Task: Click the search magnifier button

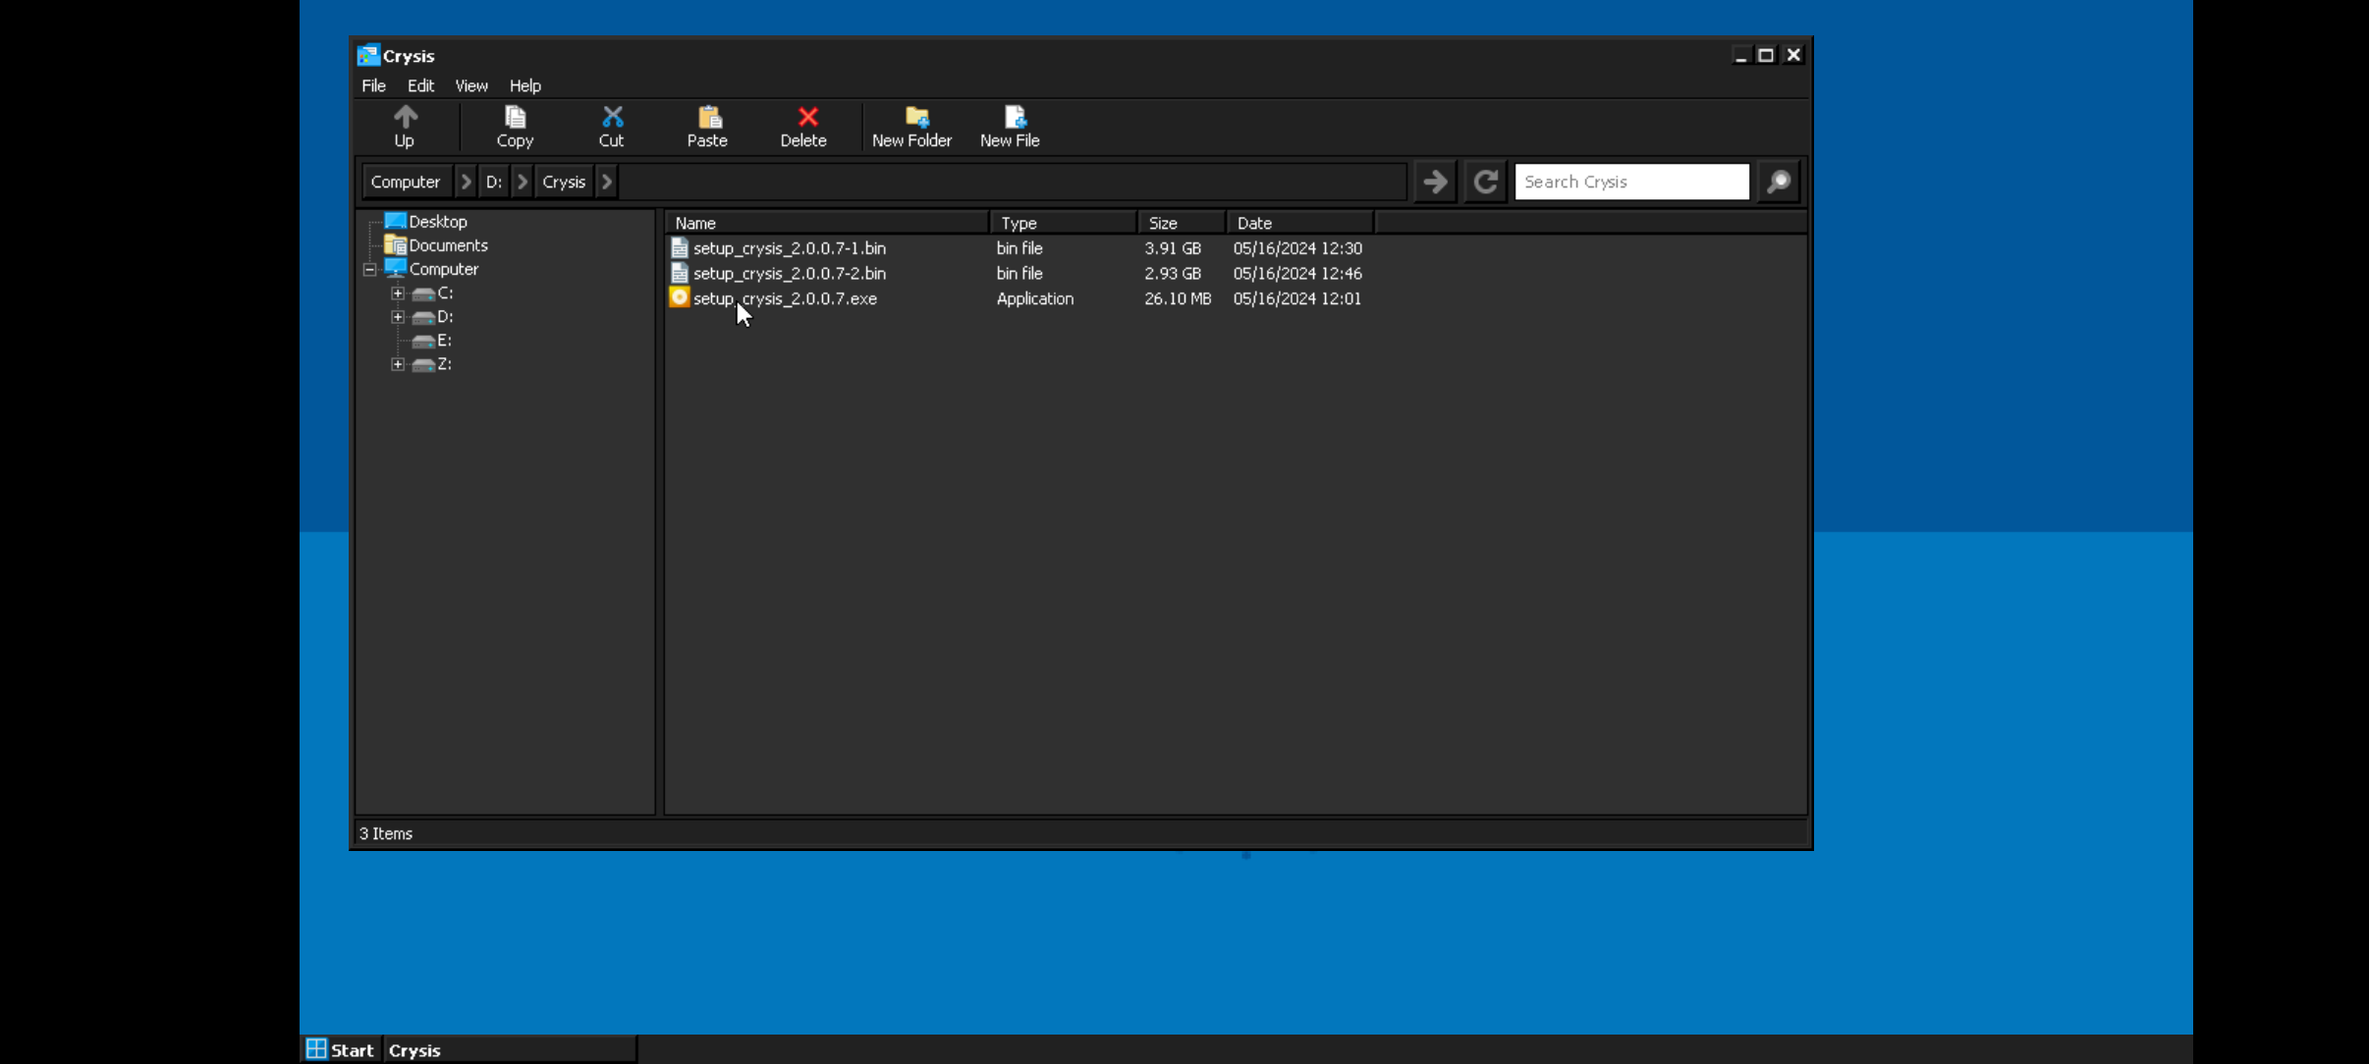Action: 1778,182
